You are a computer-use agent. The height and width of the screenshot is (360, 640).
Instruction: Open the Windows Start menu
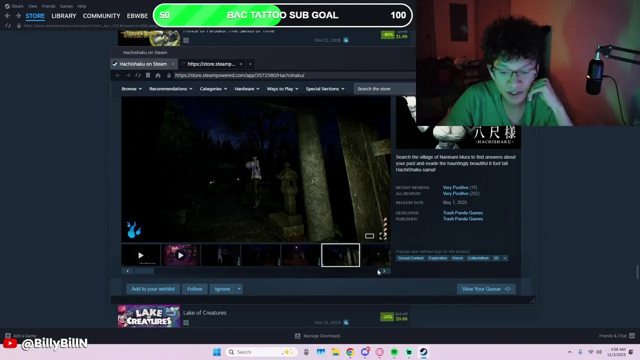click(216, 352)
